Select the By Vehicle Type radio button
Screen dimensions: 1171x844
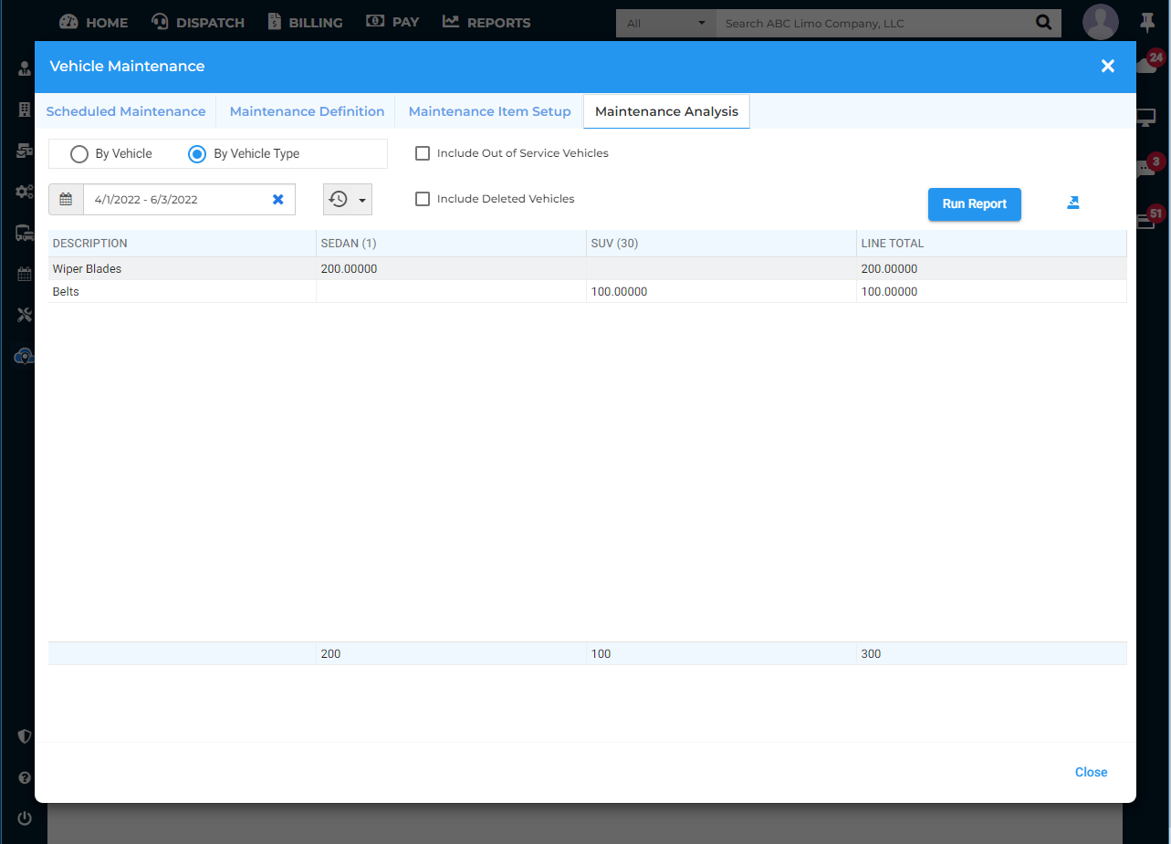(197, 154)
